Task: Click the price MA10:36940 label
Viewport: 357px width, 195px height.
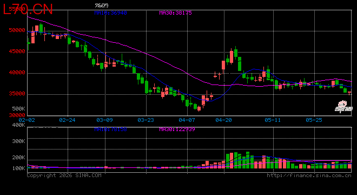Action: pos(110,13)
